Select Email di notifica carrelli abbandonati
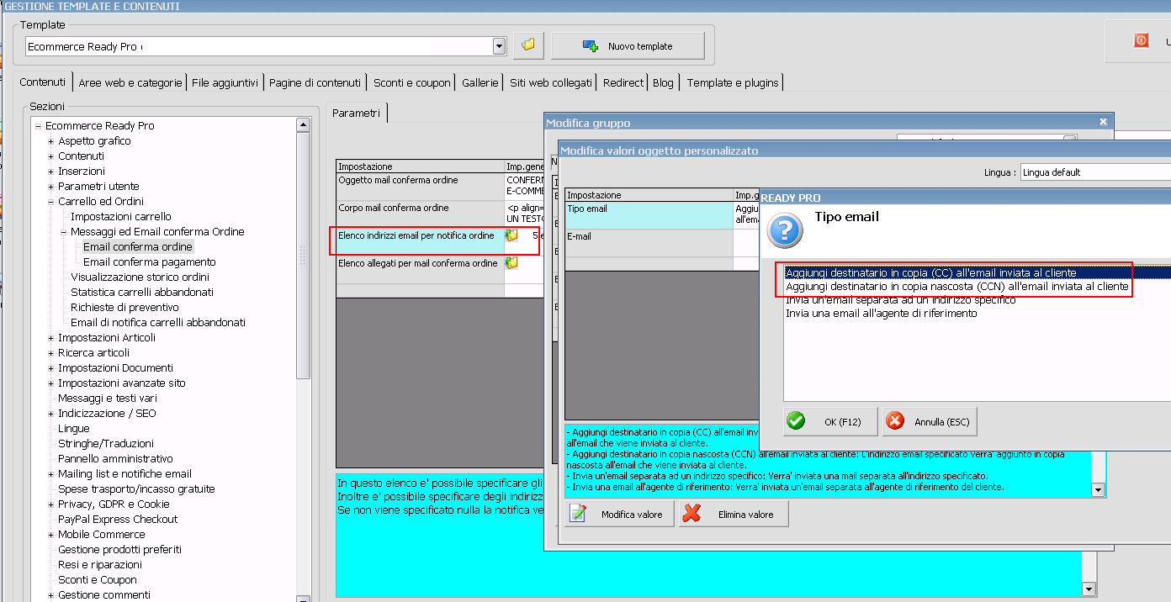The width and height of the screenshot is (1171, 602). 158,322
